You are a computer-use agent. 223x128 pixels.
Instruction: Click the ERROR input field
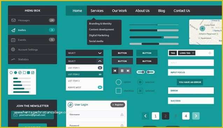click(x=191, y=91)
